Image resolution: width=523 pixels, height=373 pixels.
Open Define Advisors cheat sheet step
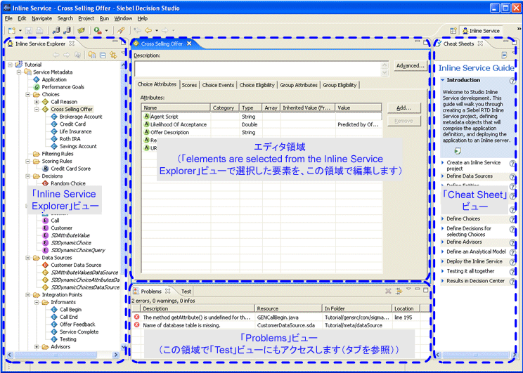click(x=464, y=242)
